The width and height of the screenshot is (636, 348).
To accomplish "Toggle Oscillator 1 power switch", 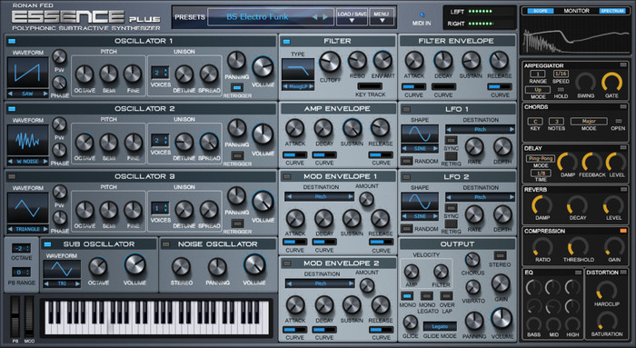I will (12, 41).
